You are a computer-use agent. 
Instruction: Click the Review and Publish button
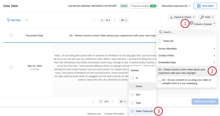[205, 102]
